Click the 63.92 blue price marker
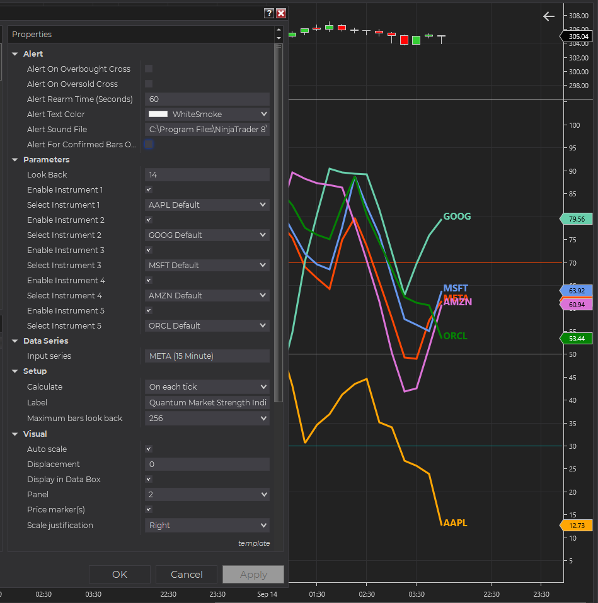This screenshot has height=603, width=598. 576,291
